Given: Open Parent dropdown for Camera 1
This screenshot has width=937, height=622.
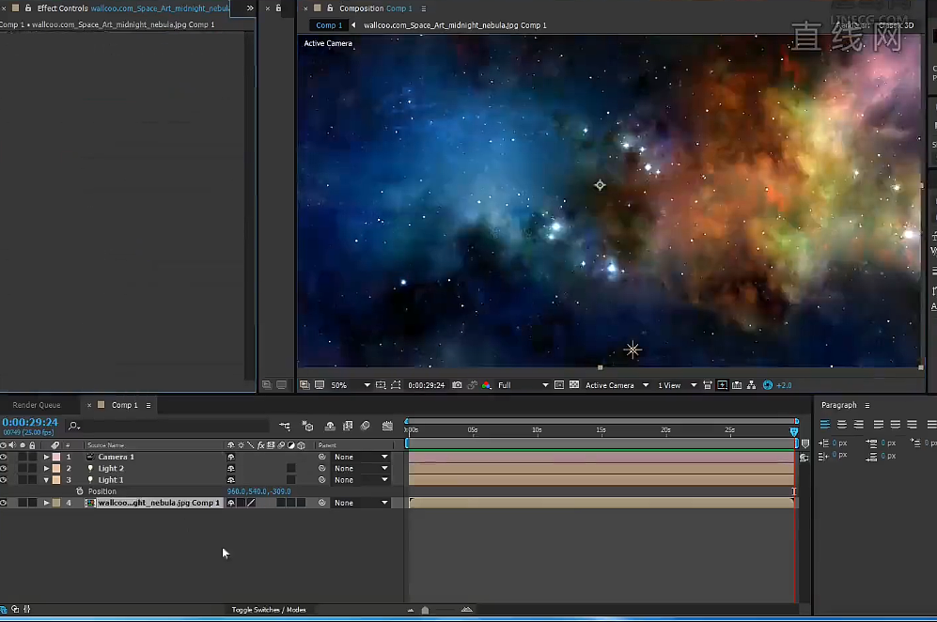Looking at the screenshot, I should tap(361, 457).
